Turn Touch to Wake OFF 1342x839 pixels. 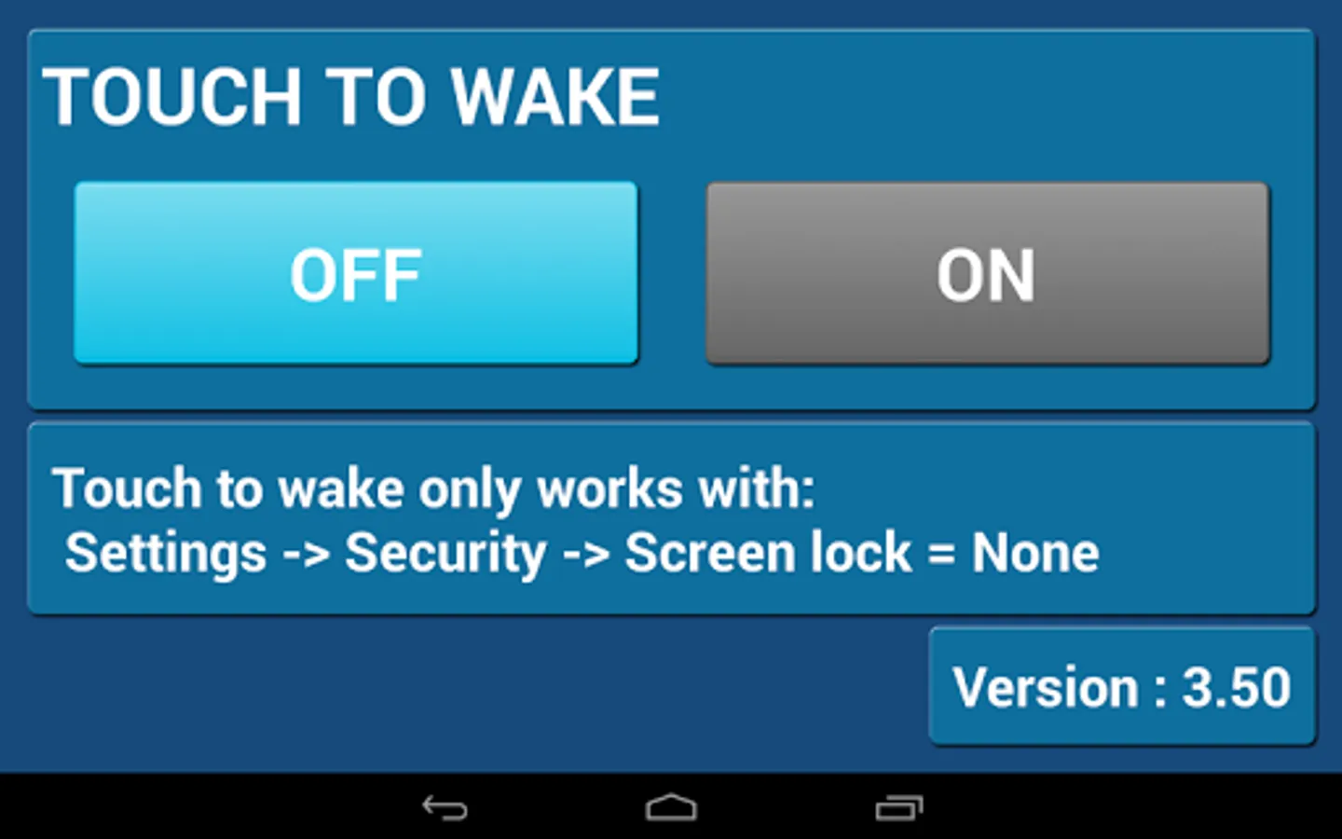click(356, 272)
